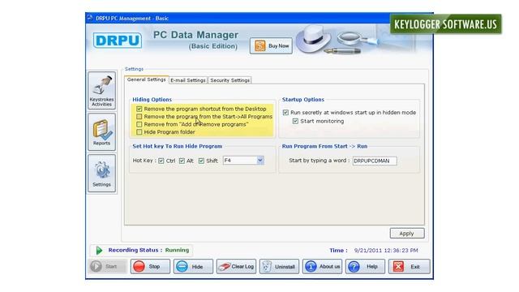Switch to Security Settings tab
Viewport: 519px width, 292px height.
pyautogui.click(x=229, y=80)
